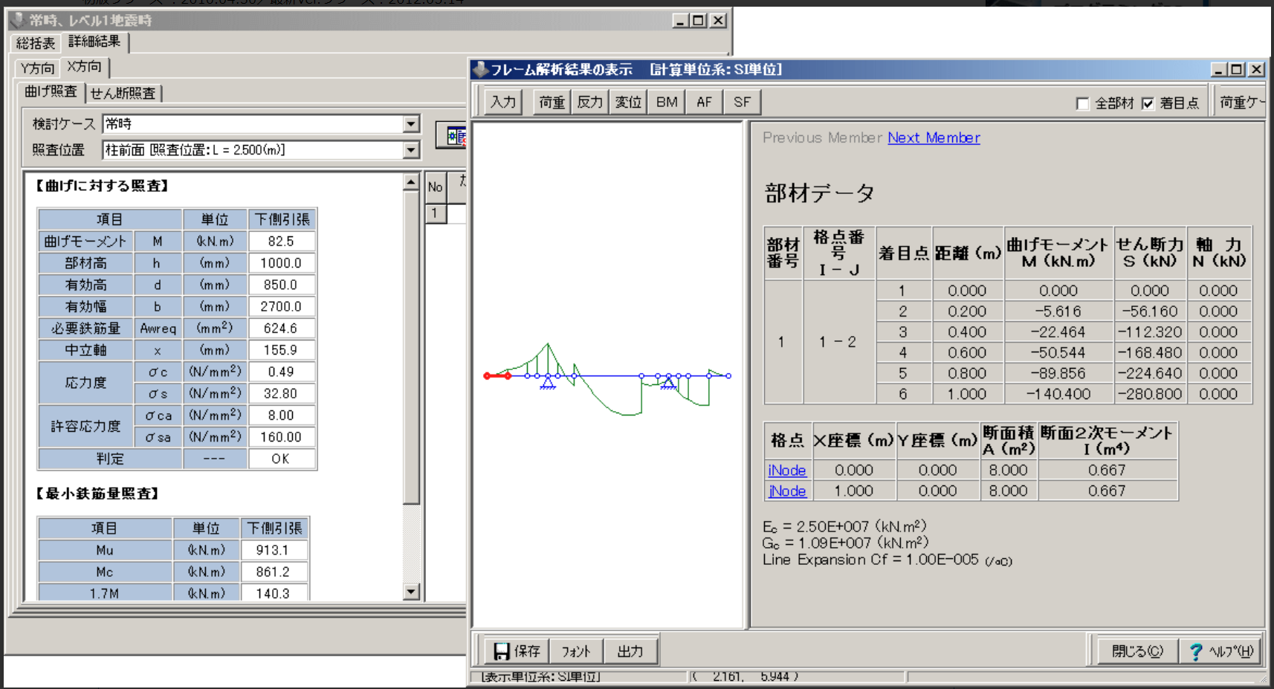Click the 閉じる(C) close button

pos(1136,651)
